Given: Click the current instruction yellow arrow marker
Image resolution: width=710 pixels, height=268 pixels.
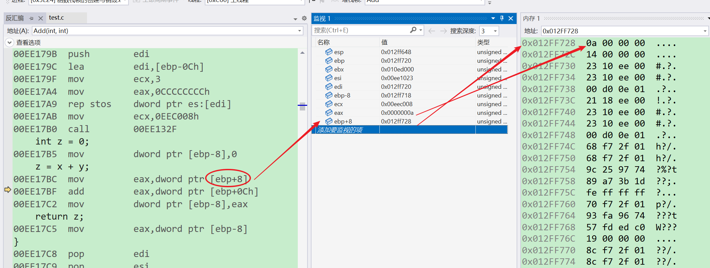Looking at the screenshot, I should 8,190.
